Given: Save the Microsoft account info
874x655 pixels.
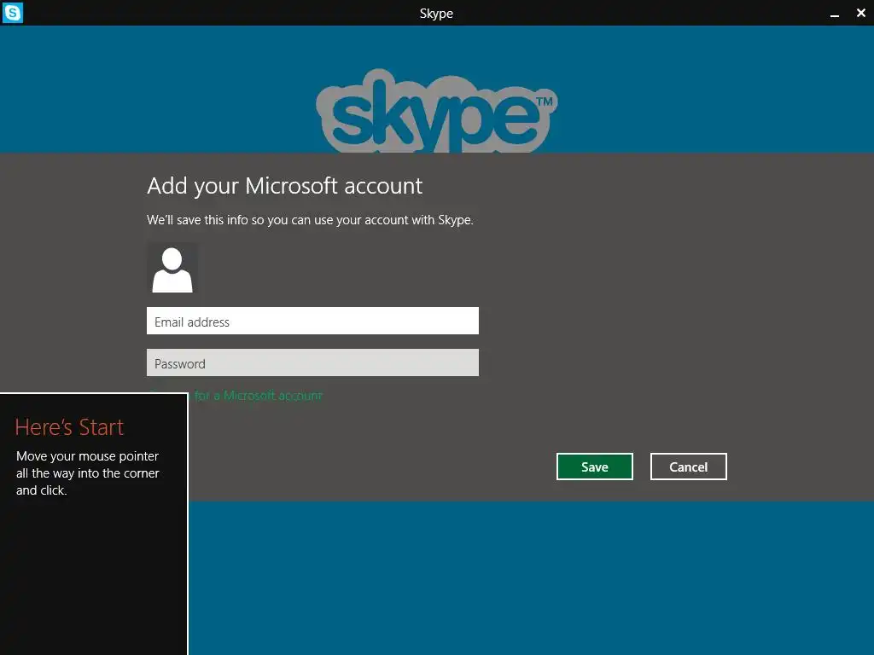Looking at the screenshot, I should [x=594, y=467].
